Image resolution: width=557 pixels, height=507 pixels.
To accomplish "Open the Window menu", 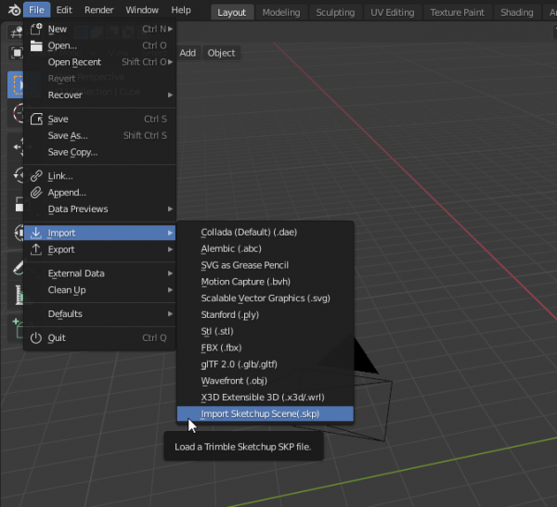I will coord(142,10).
